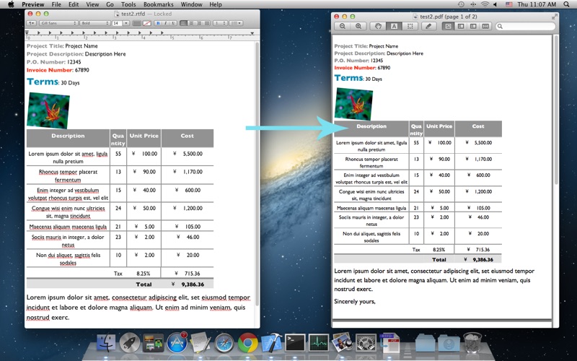This screenshot has width=577, height=361.
Task: Open the Gill Sans font family dropdown
Action: pyautogui.click(x=58, y=23)
